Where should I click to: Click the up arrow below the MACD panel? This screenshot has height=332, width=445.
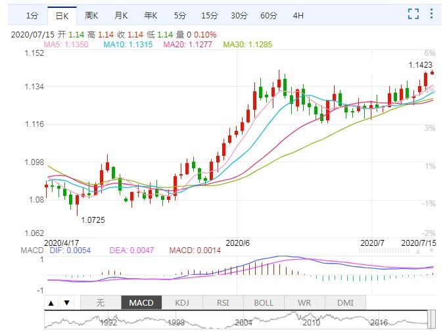[52, 303]
